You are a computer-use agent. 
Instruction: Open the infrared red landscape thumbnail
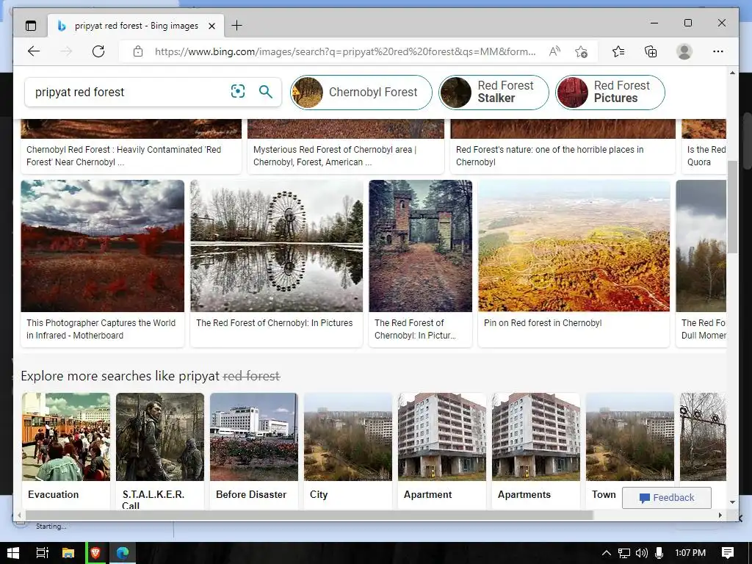[103, 245]
